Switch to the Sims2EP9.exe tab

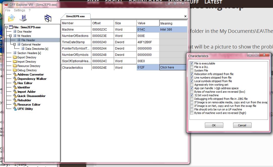[x=75, y=16]
